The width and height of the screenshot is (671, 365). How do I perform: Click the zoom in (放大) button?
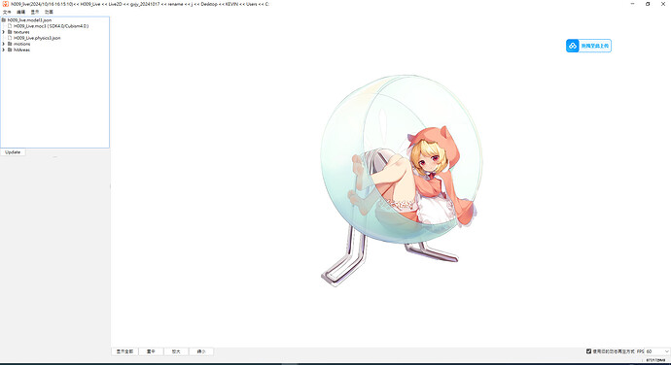pyautogui.click(x=176, y=351)
